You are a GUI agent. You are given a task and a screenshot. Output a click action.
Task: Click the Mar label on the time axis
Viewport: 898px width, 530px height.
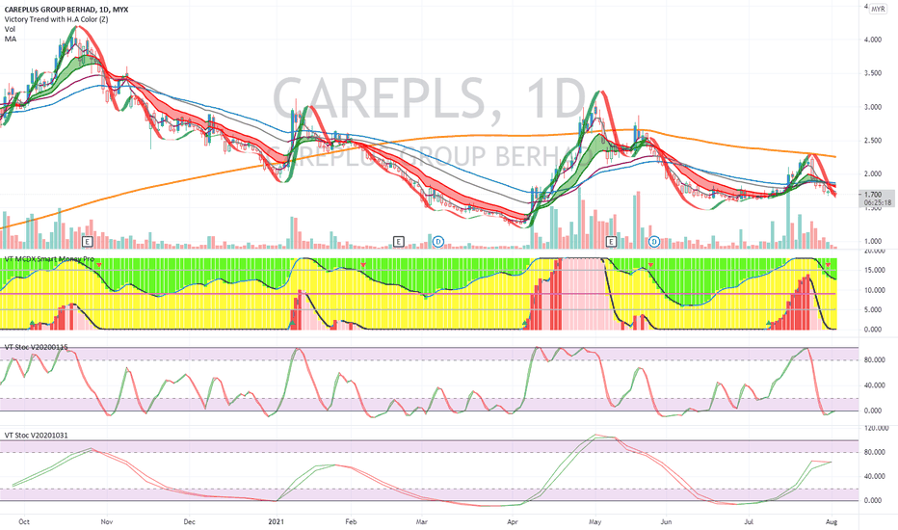tap(422, 522)
